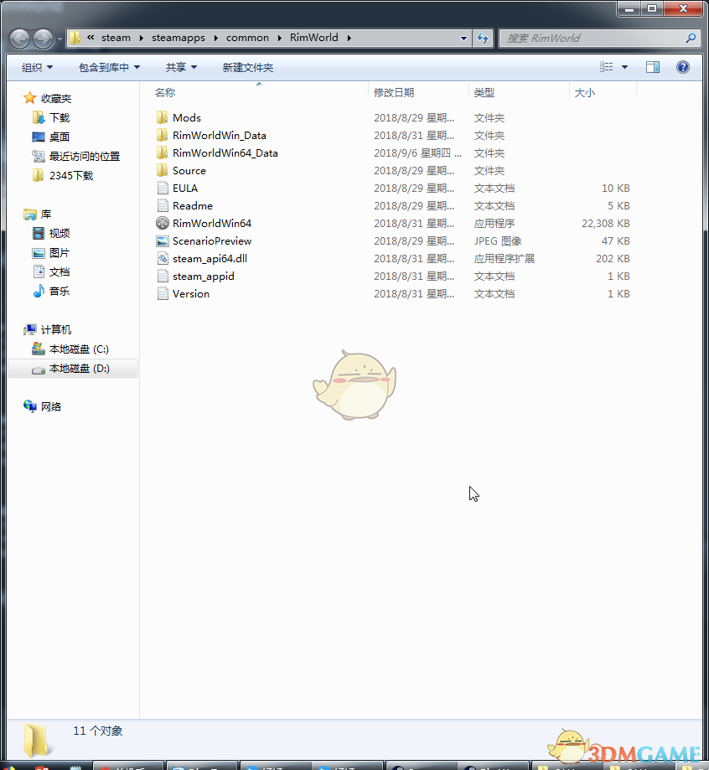Select the RimWorldWin64_Data folder icon
This screenshot has width=709, height=770.
pyautogui.click(x=162, y=153)
